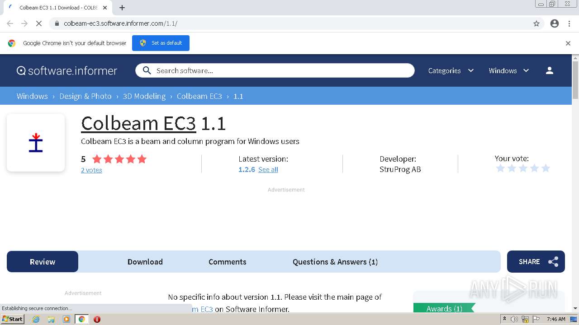Go back to the previous page
Screen dimensions: 579x325
(x=10, y=23)
